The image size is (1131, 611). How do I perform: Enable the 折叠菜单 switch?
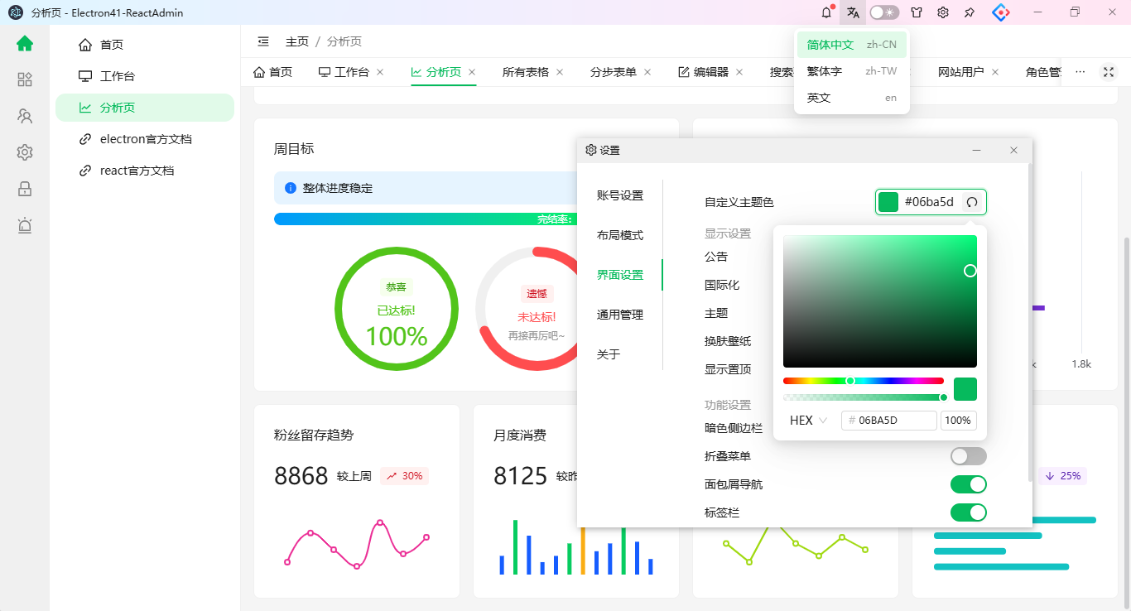coord(969,456)
